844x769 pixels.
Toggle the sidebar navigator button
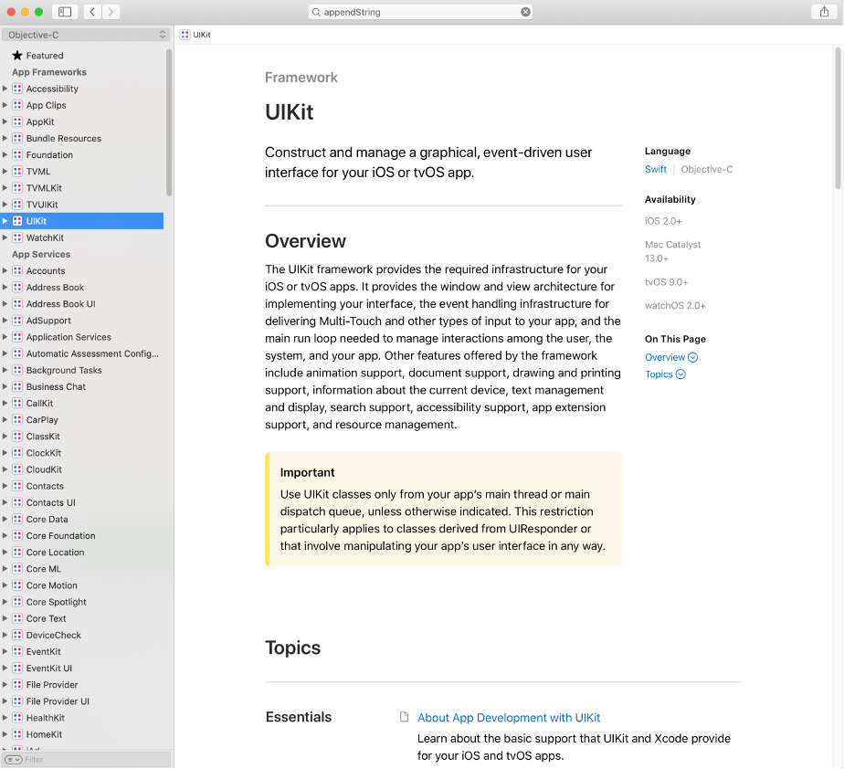(x=65, y=12)
